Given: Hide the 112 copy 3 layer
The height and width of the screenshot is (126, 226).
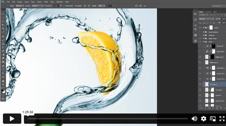Looking at the screenshot, I should 200,84.
